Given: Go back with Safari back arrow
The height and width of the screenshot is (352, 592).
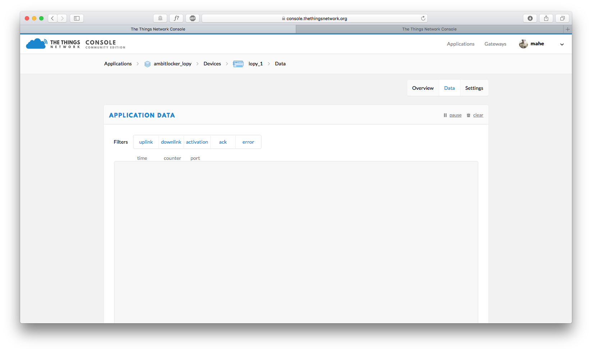Looking at the screenshot, I should coord(52,18).
